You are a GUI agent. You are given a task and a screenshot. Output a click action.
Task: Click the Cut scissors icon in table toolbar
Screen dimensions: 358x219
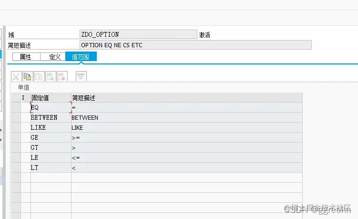tap(16, 76)
